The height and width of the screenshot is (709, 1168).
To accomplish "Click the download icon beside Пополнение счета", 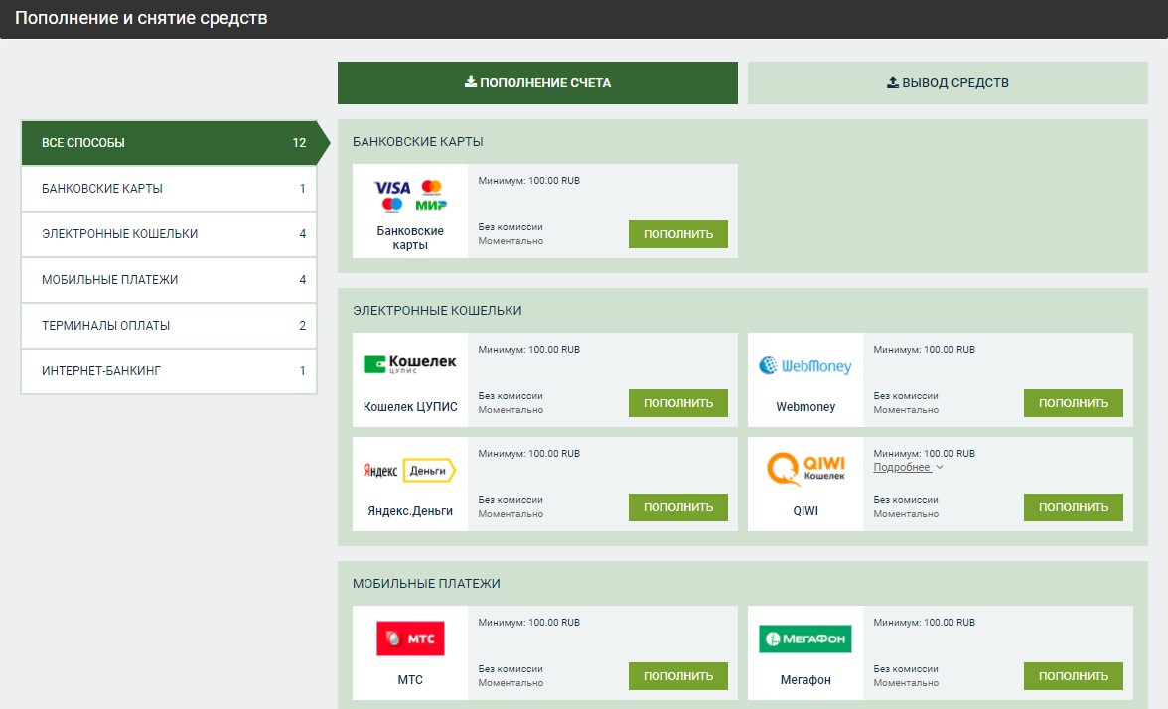I will 471,81.
